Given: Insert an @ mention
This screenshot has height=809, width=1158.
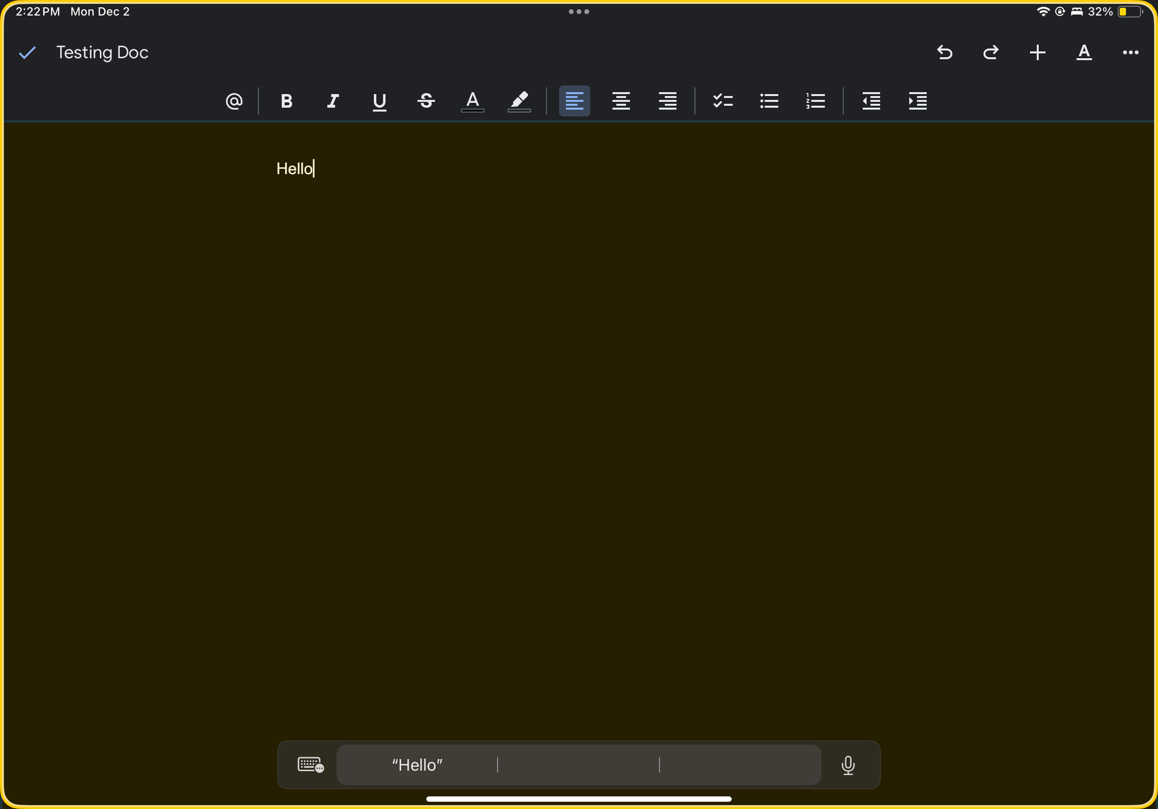Looking at the screenshot, I should [x=234, y=101].
